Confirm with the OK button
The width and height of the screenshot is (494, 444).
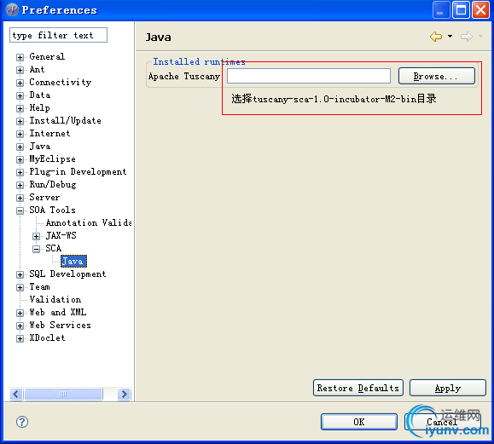pos(359,422)
